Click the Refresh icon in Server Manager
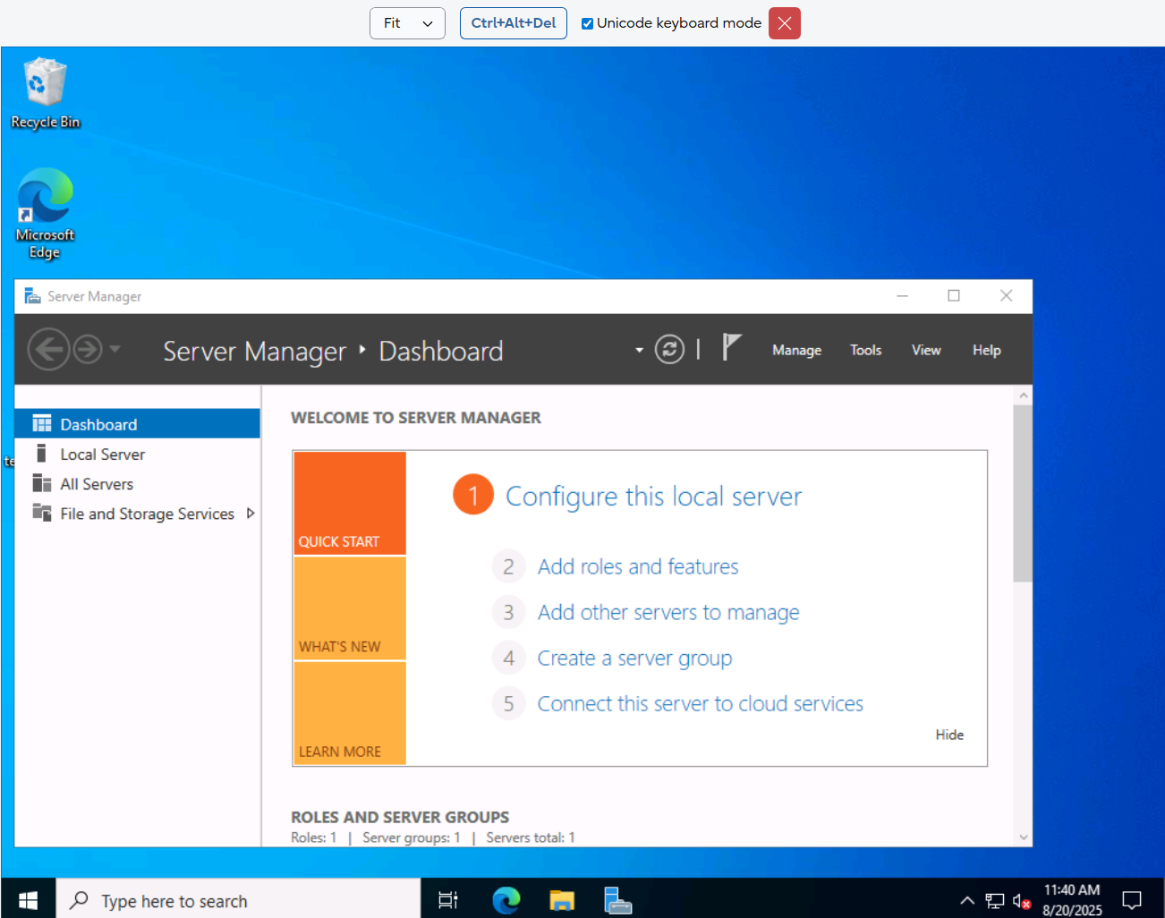Image resolution: width=1165 pixels, height=918 pixels. 669,349
